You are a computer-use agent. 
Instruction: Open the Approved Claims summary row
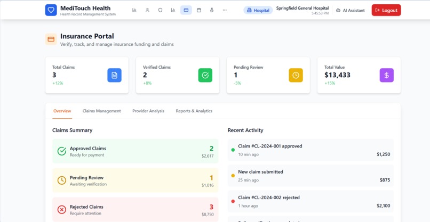coord(136,151)
